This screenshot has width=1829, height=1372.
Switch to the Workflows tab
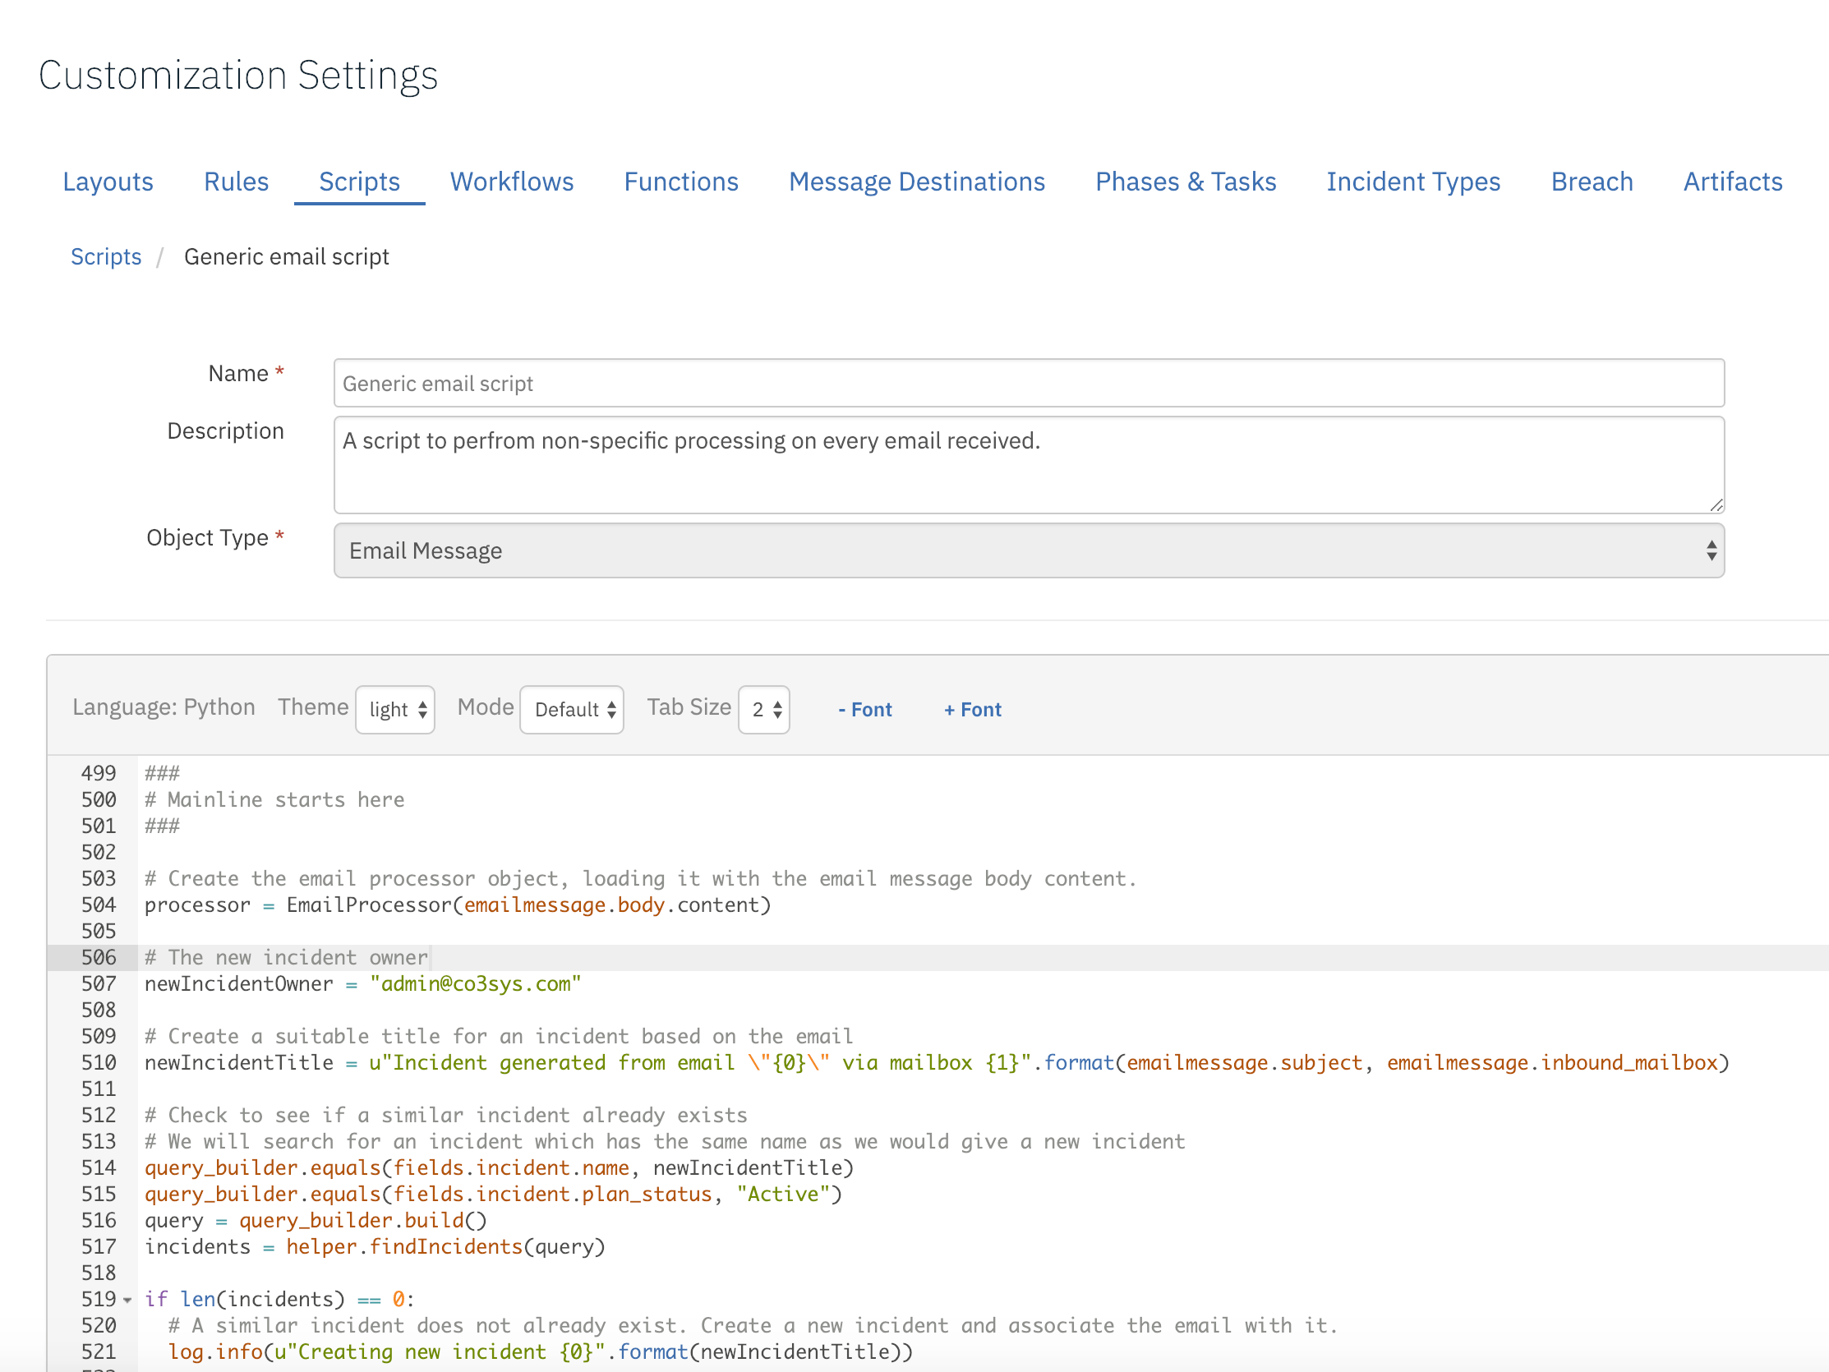coord(511,182)
